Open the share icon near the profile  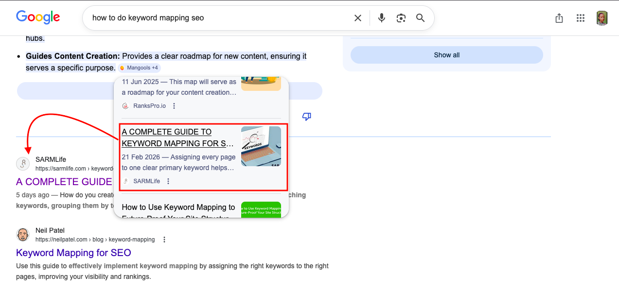559,17
